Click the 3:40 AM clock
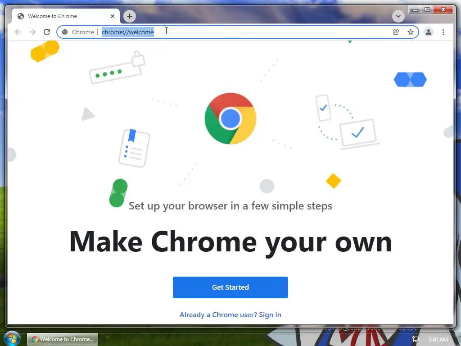Image resolution: width=461 pixels, height=346 pixels. 438,340
